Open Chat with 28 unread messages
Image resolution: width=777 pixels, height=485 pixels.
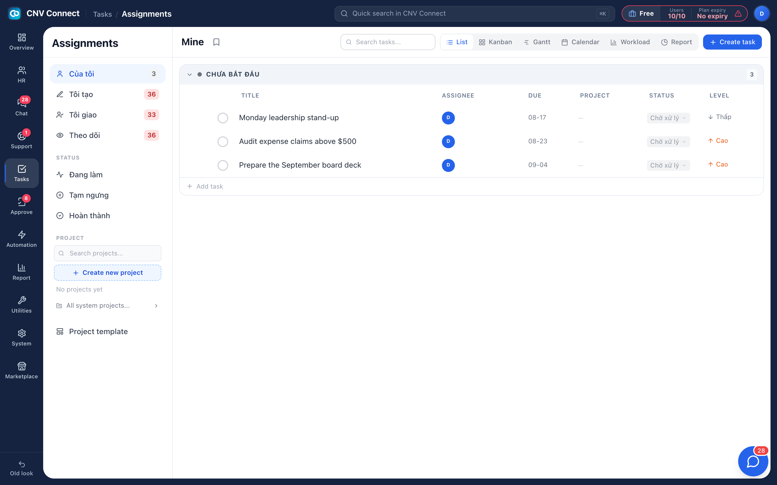(x=22, y=108)
